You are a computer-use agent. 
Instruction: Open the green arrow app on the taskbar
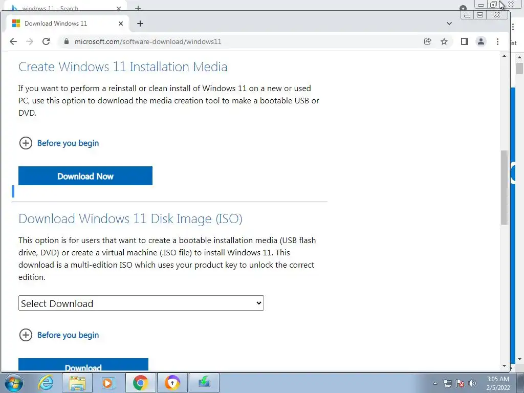[204, 383]
